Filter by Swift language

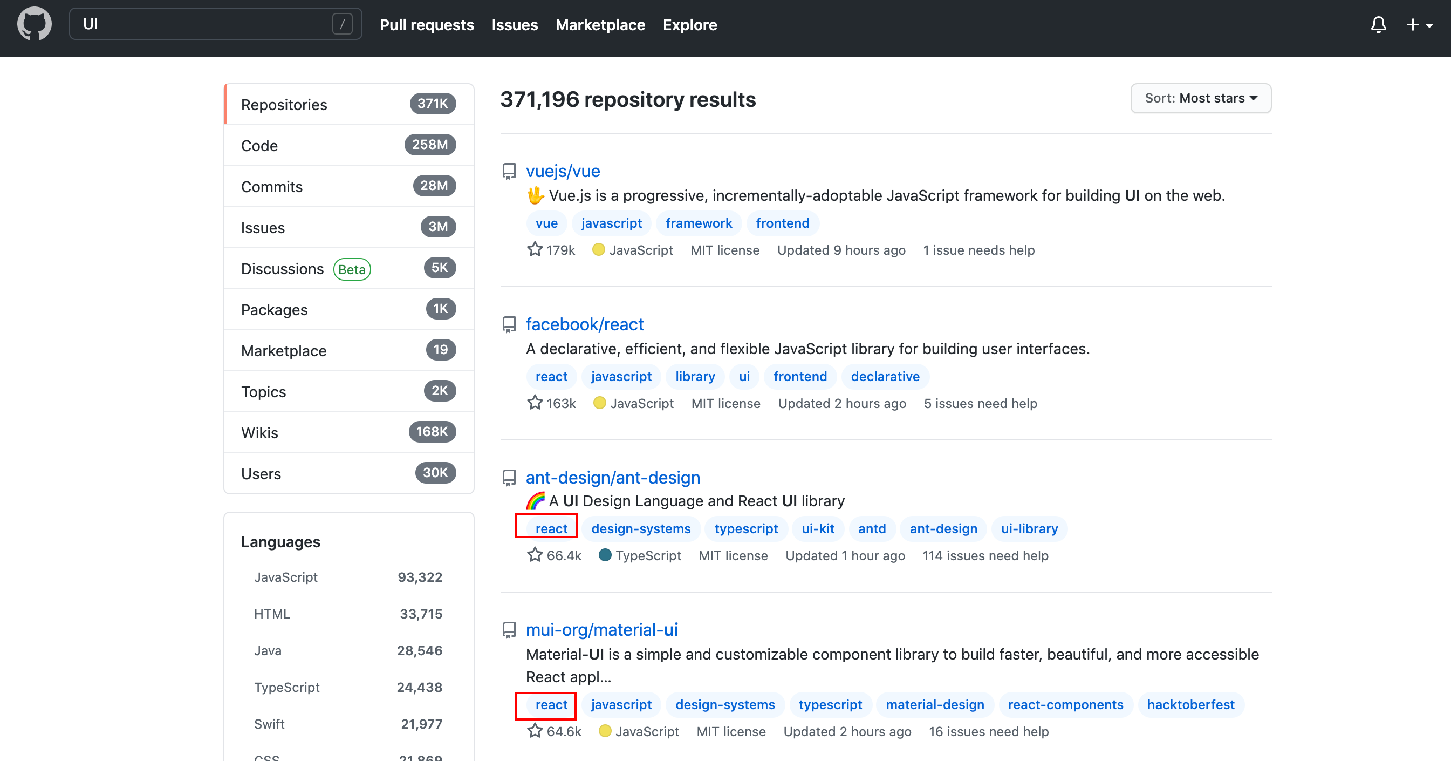coord(347,724)
